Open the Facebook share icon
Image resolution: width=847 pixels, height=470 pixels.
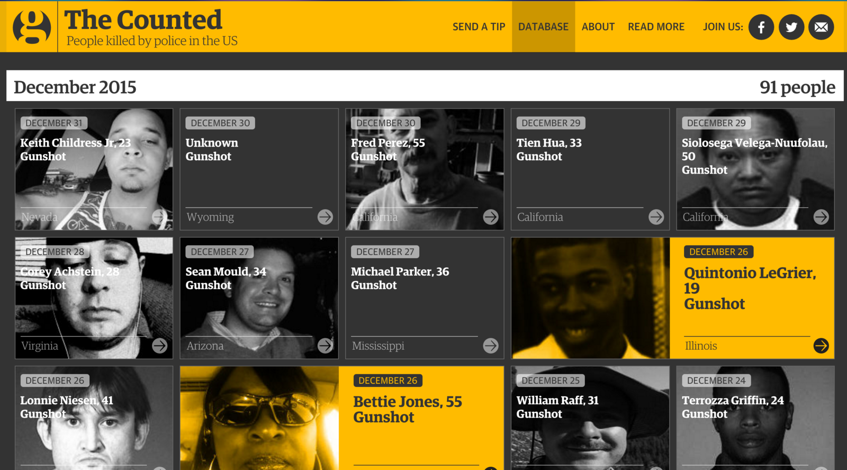[761, 27]
